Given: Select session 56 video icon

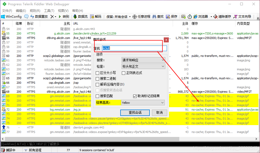Looking at the screenshot, I should click(x=4, y=38).
